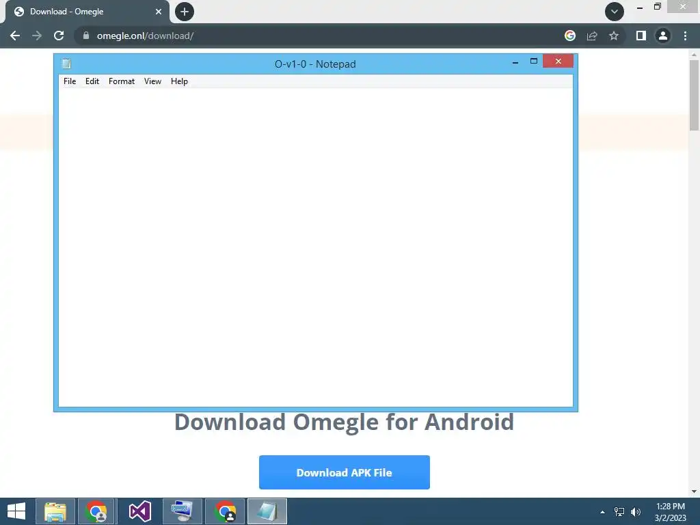Image resolution: width=700 pixels, height=525 pixels.
Task: Open File Explorer from taskbar
Action: click(55, 511)
